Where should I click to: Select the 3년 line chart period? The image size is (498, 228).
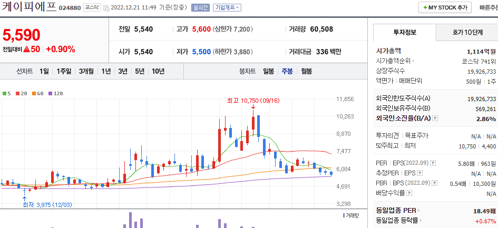pyautogui.click(x=123, y=71)
